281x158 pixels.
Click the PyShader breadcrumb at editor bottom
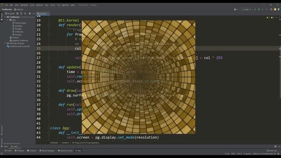[x=54, y=143]
